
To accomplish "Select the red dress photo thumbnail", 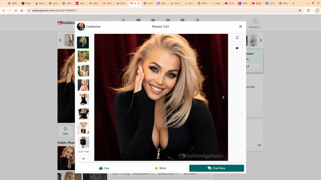I will (x=83, y=85).
